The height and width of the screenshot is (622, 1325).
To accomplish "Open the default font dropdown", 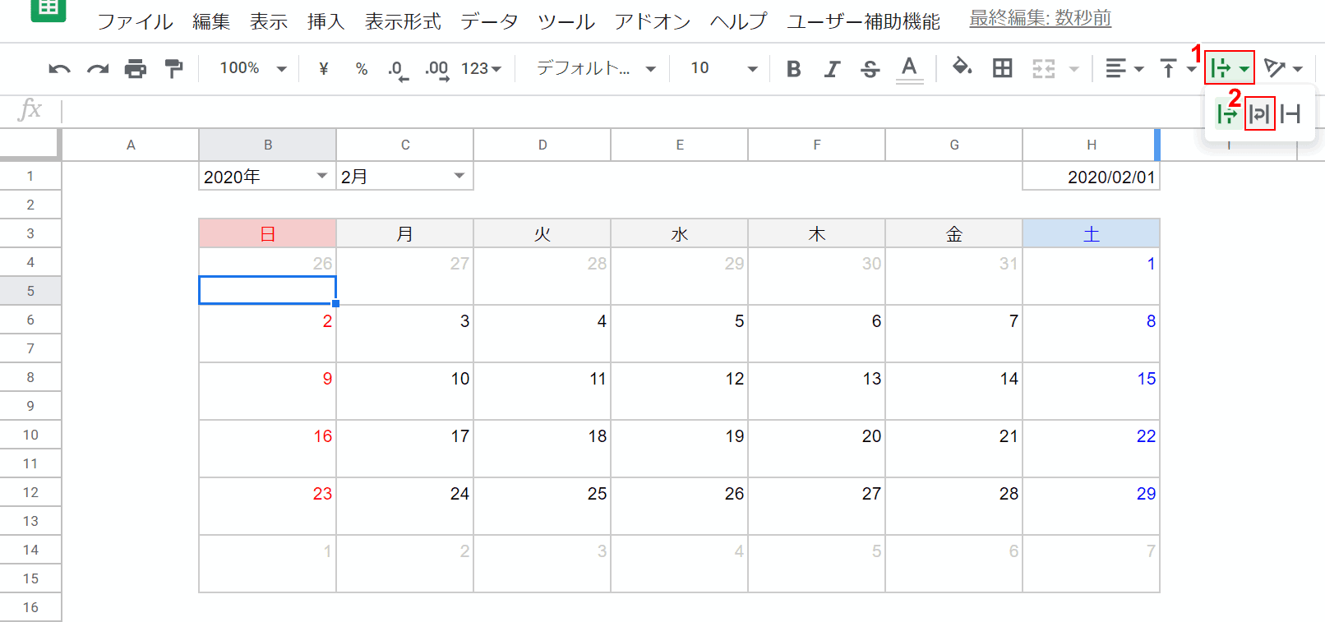I will (x=597, y=68).
